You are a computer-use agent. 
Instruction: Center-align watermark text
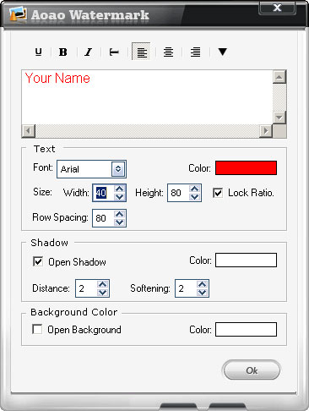click(168, 52)
